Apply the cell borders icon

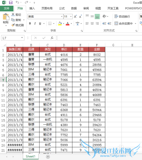(x=50, y=24)
